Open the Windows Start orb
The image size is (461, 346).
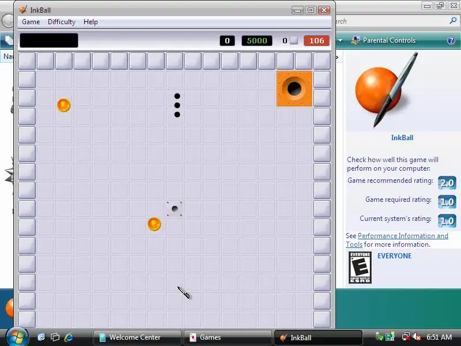click(x=17, y=337)
